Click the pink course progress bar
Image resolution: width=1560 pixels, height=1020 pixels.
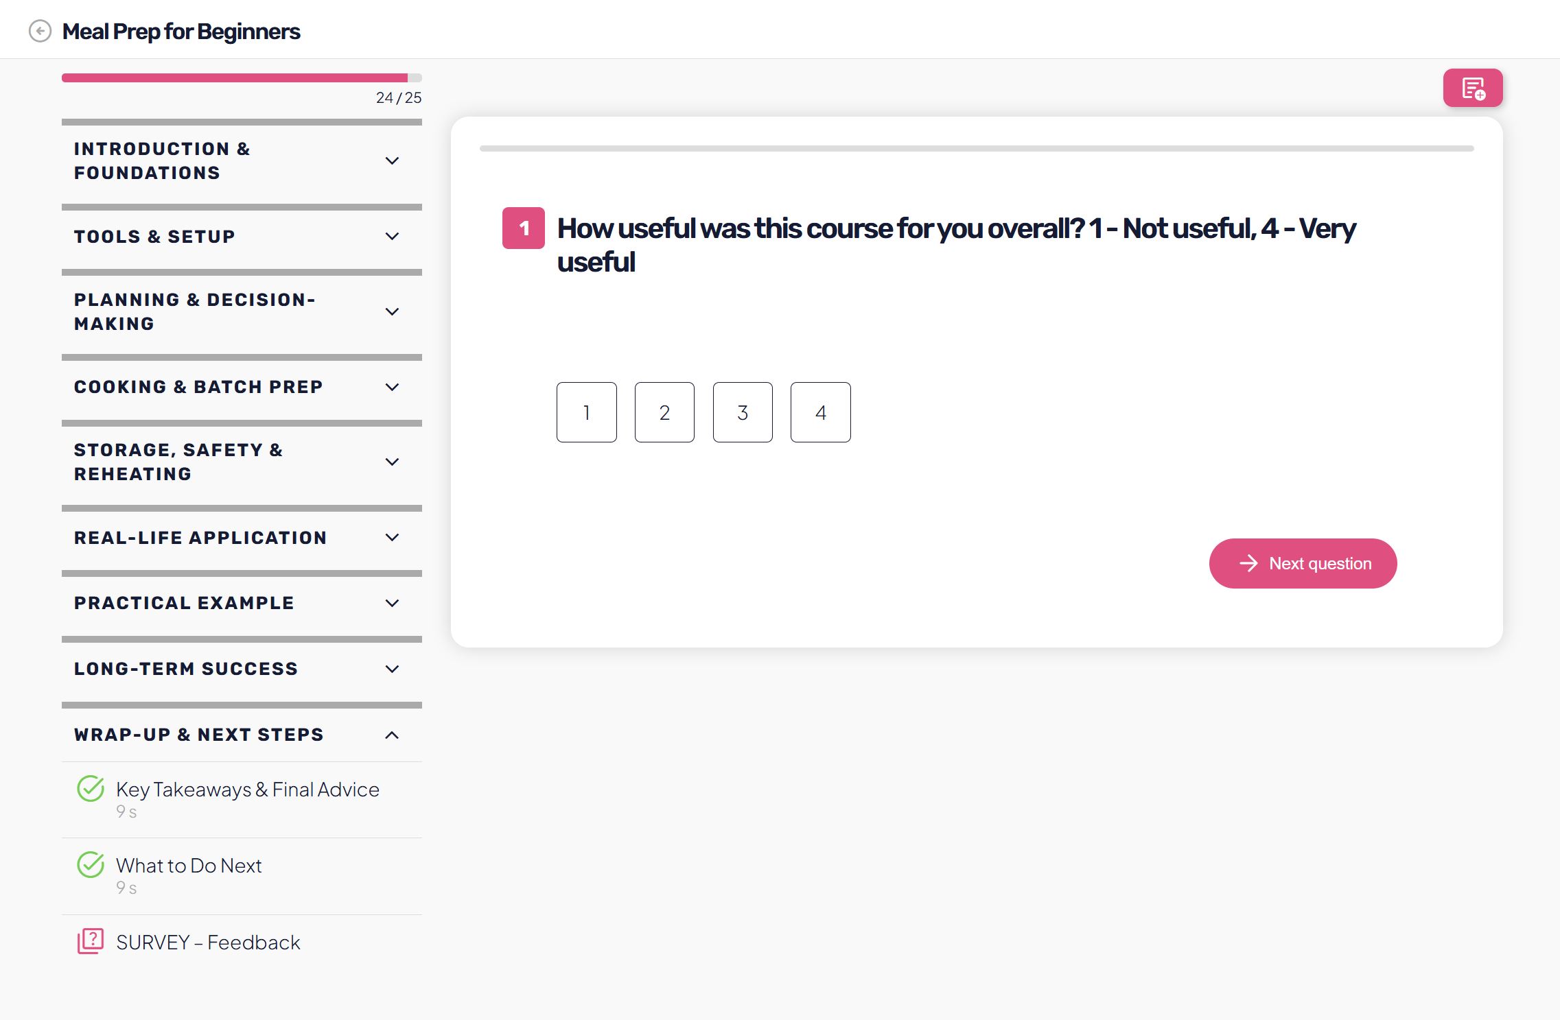pos(235,78)
